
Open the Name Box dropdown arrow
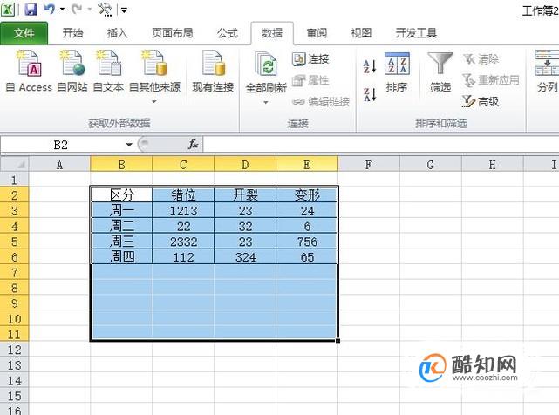coord(129,145)
